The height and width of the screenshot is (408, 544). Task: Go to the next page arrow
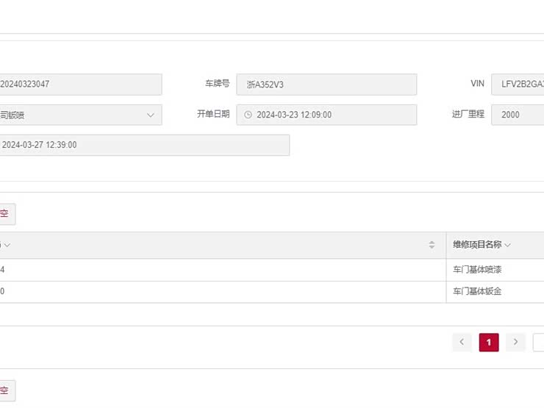click(x=515, y=342)
